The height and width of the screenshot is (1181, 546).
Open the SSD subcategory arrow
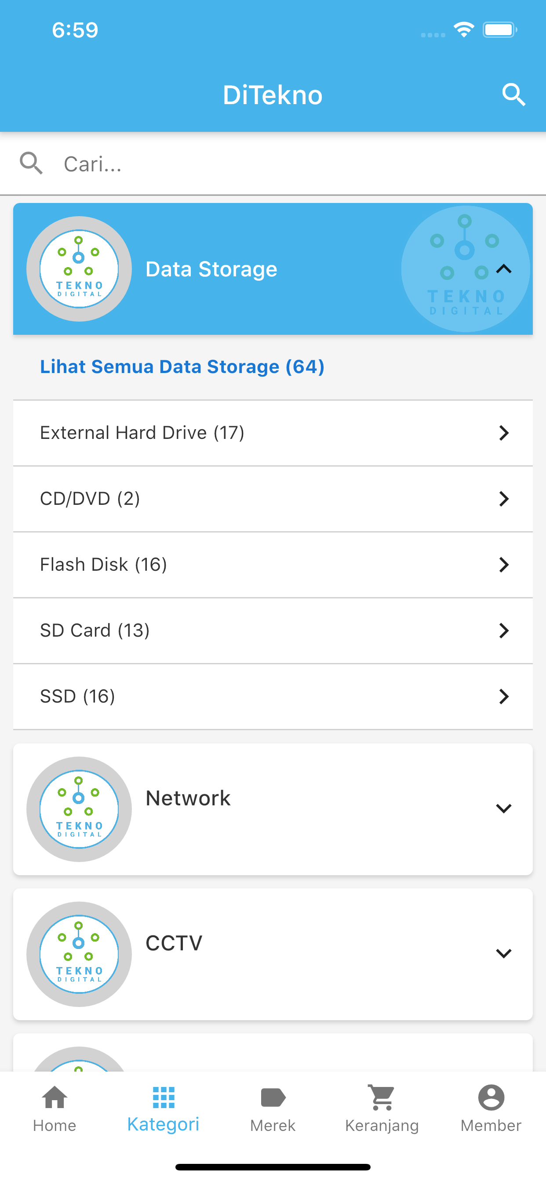click(x=504, y=696)
